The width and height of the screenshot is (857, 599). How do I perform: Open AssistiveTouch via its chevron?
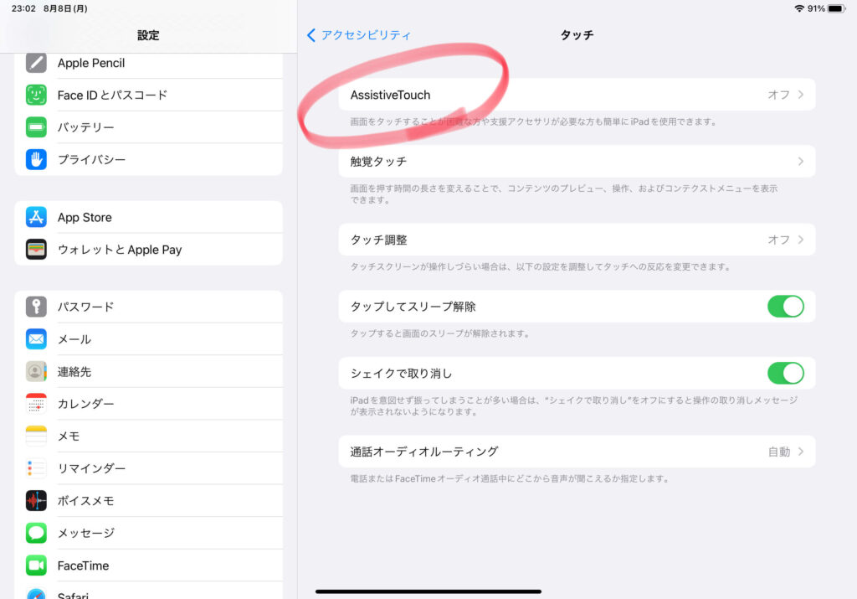801,95
